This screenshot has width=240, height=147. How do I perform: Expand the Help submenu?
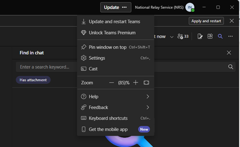click(x=116, y=96)
